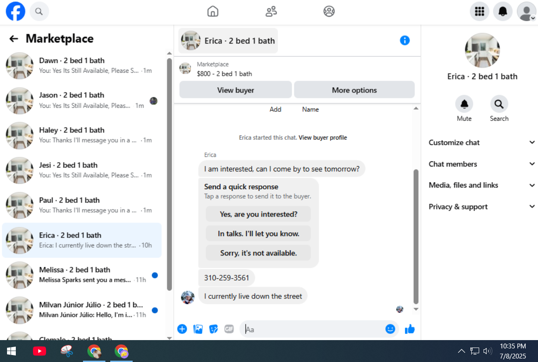538x362 pixels.
Task: Open Milvan Júnior Júlio's conversation
Action: [x=82, y=310]
